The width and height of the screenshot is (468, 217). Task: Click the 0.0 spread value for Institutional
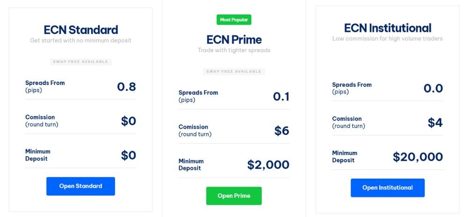click(433, 89)
